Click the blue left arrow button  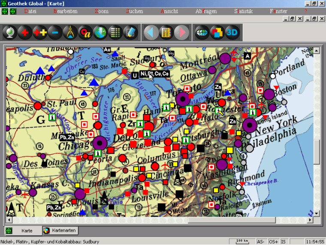[151, 33]
